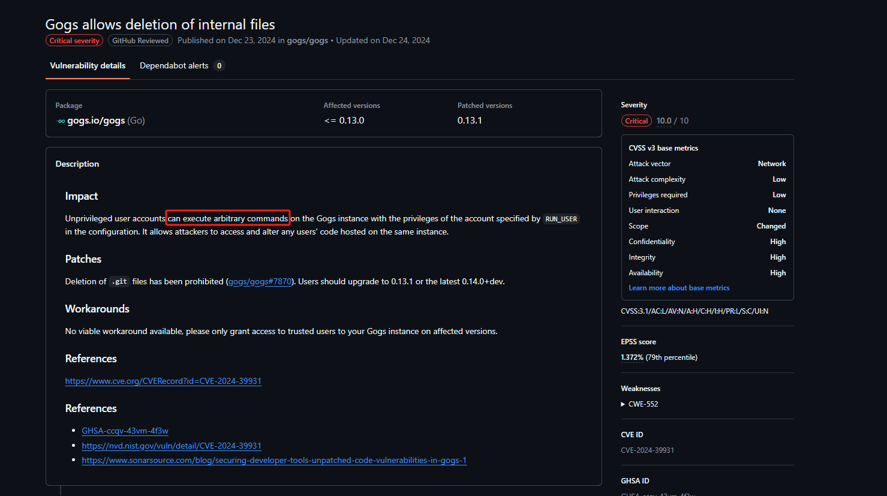Click the CVE-2024-39931 ID in sidebar
This screenshot has width=887, height=496.
pos(647,450)
